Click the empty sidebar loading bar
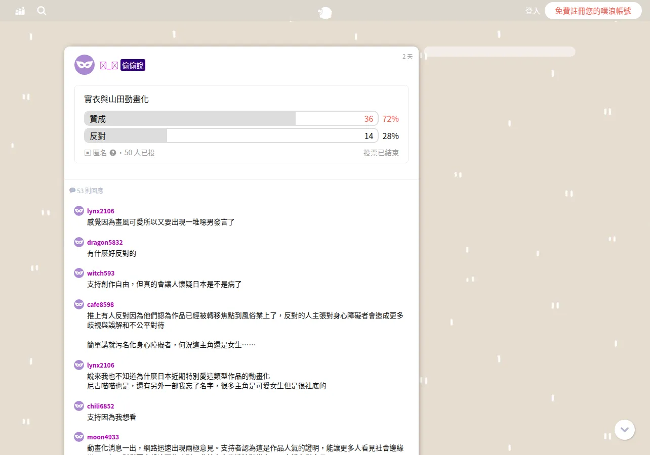650x455 pixels. click(x=499, y=52)
